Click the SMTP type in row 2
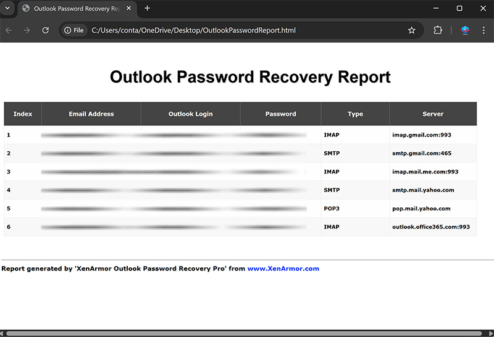The width and height of the screenshot is (494, 337). click(356, 153)
